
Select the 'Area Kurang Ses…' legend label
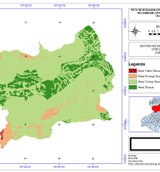[149, 76]
